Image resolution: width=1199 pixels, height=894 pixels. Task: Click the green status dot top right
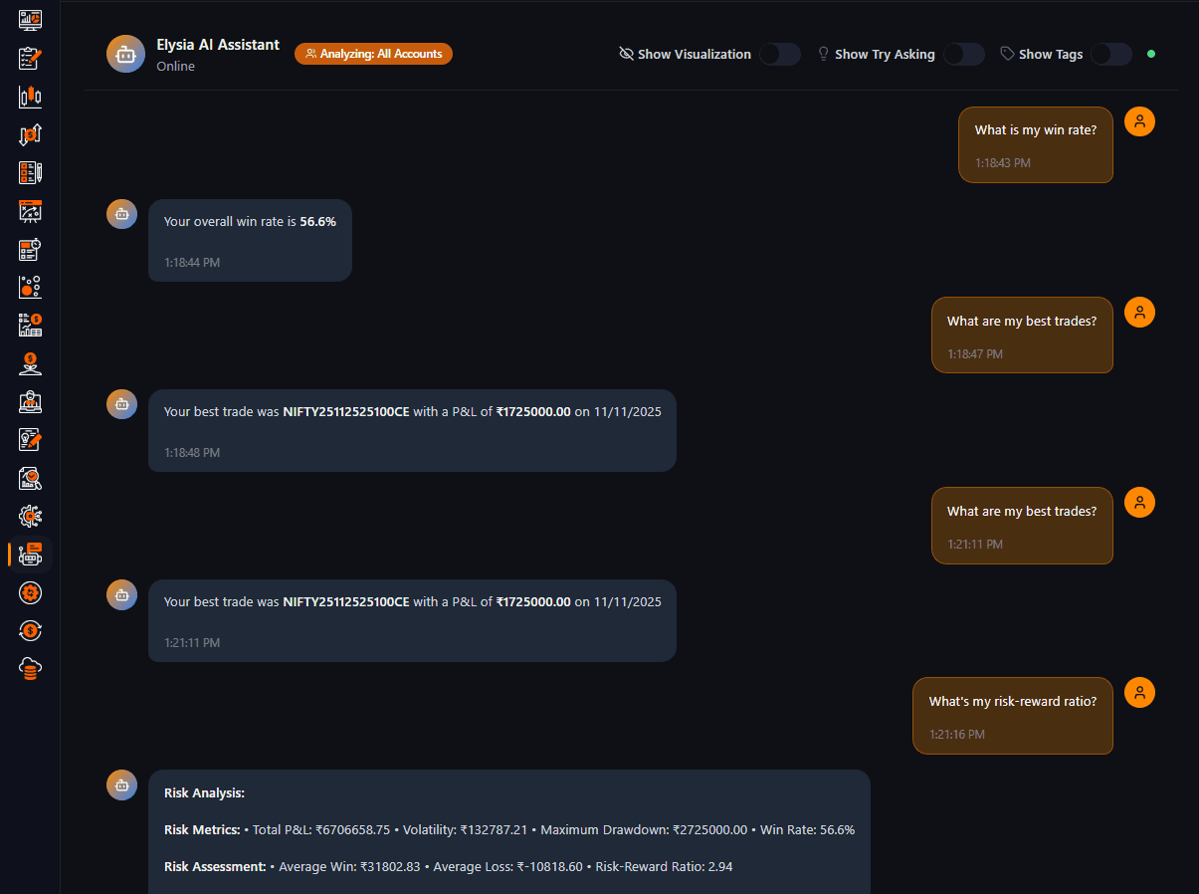point(1151,54)
